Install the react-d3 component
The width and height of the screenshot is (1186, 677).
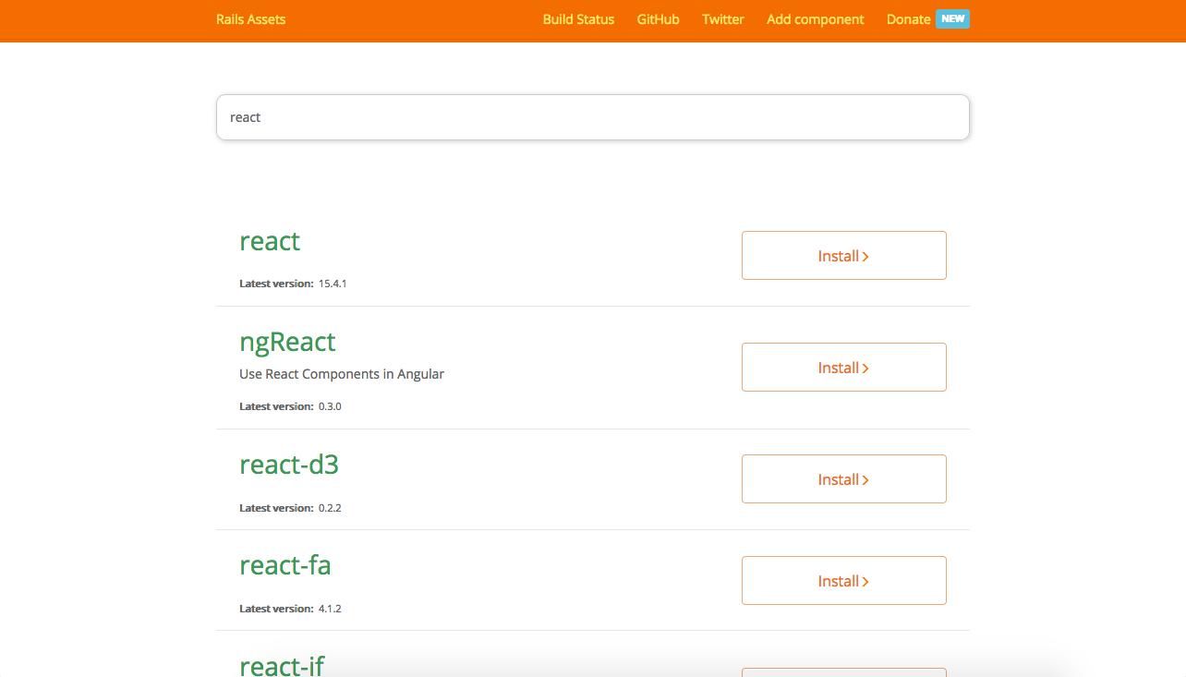(844, 479)
